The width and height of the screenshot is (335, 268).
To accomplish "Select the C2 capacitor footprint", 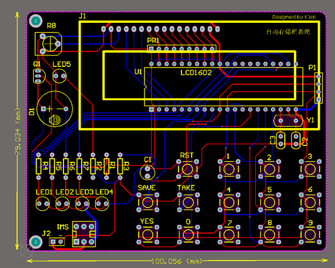I will (x=296, y=140).
